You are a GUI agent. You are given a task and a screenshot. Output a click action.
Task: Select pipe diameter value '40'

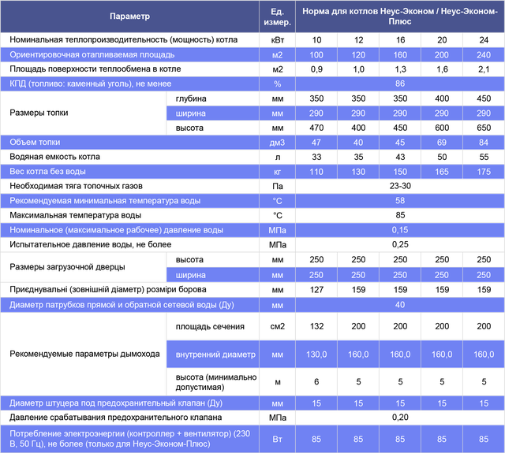click(x=400, y=305)
